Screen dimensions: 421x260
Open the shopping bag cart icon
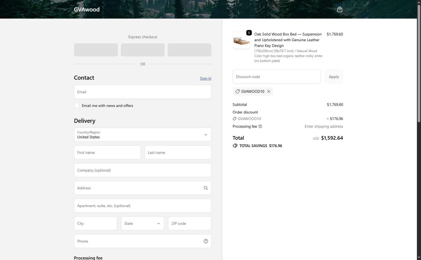(x=340, y=9)
